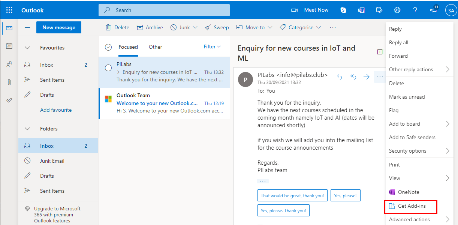Screen dimensions: 458x225
Task: Open Settings gear
Action: pyautogui.click(x=397, y=10)
